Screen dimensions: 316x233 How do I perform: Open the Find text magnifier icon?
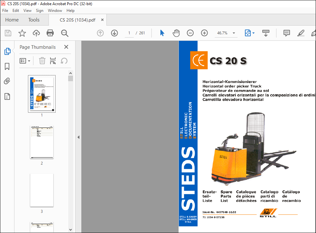65,33
